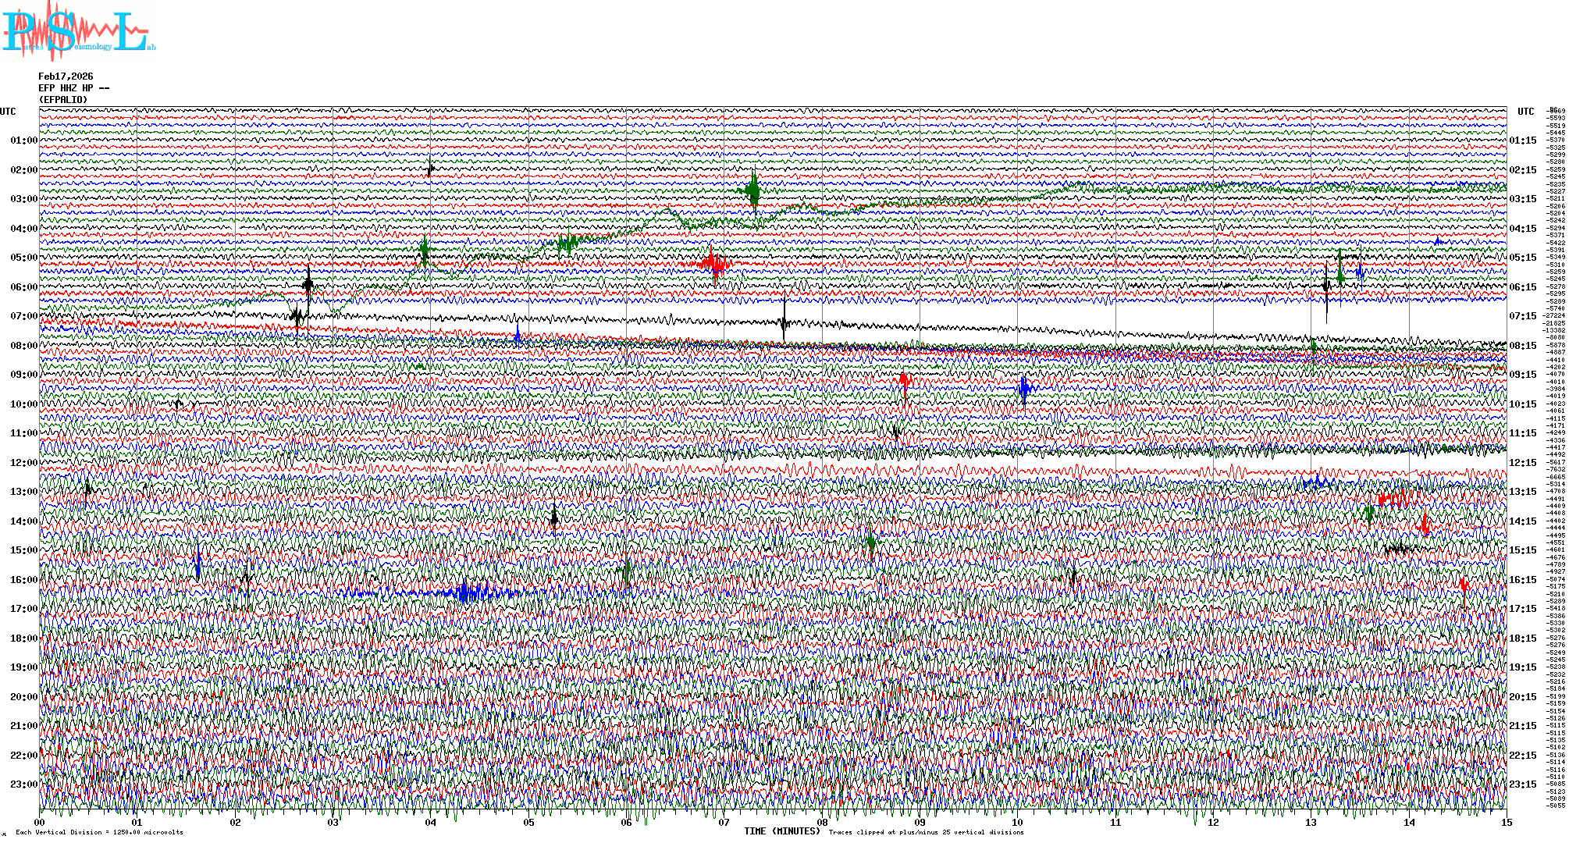1569x843 pixels.
Task: Click the (EFPALIO) station name
Action: tap(63, 100)
